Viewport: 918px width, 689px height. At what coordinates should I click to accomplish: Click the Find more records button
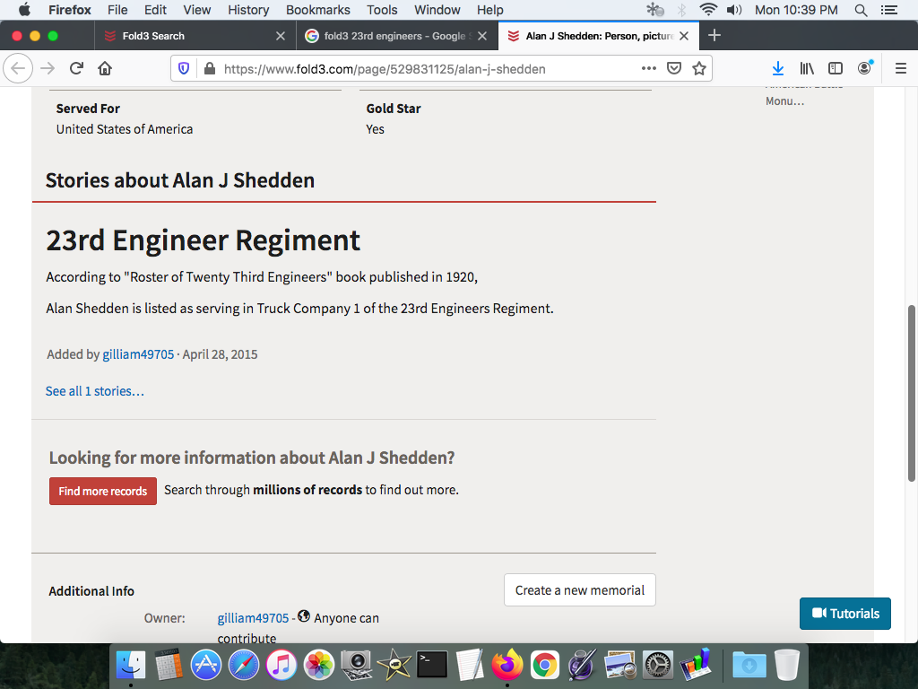point(102,491)
